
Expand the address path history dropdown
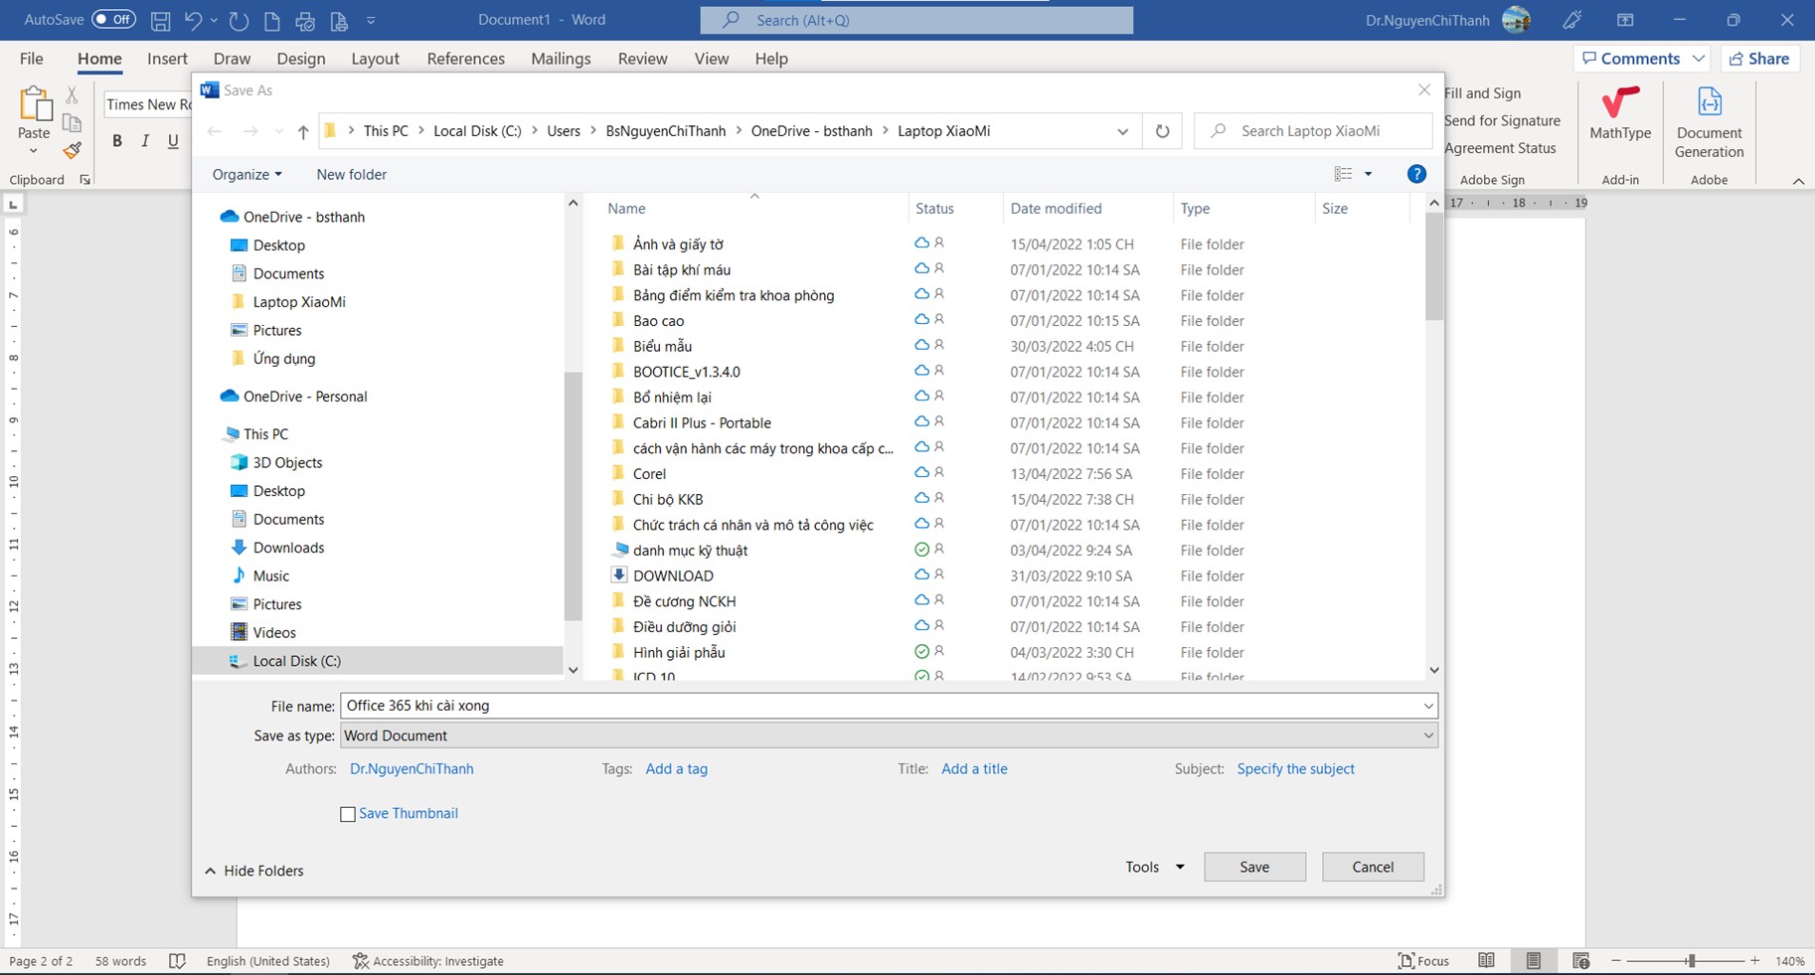coord(1122,131)
